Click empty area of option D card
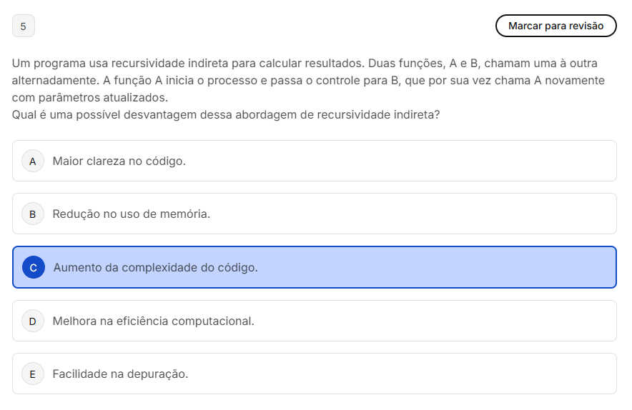632x410 pixels. click(443, 321)
